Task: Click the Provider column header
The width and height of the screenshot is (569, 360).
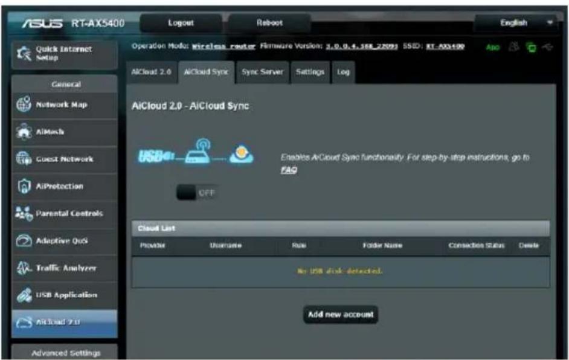Action: pos(152,246)
